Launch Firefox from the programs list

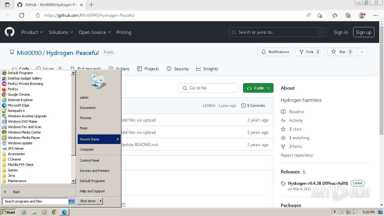point(13,89)
